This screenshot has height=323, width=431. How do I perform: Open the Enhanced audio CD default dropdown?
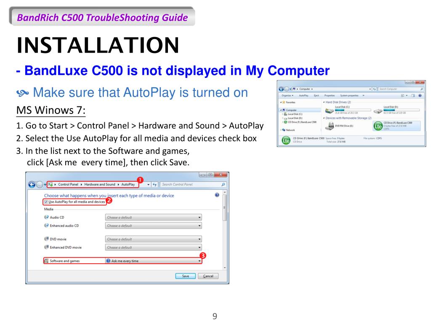[153, 225]
